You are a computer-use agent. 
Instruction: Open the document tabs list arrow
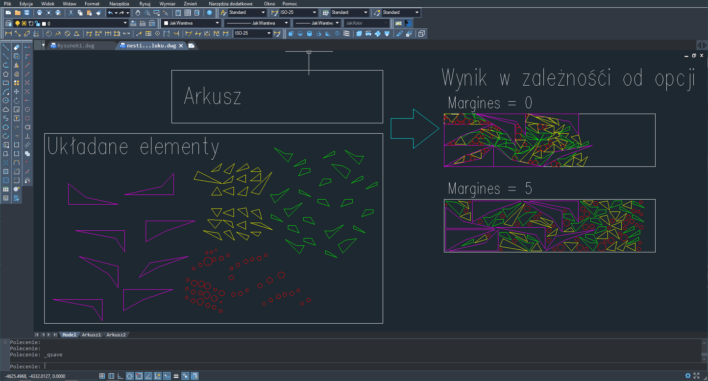(43, 46)
